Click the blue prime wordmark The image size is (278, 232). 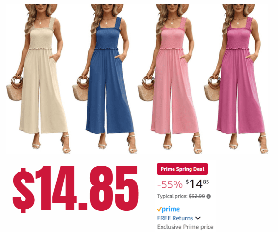(x=171, y=209)
